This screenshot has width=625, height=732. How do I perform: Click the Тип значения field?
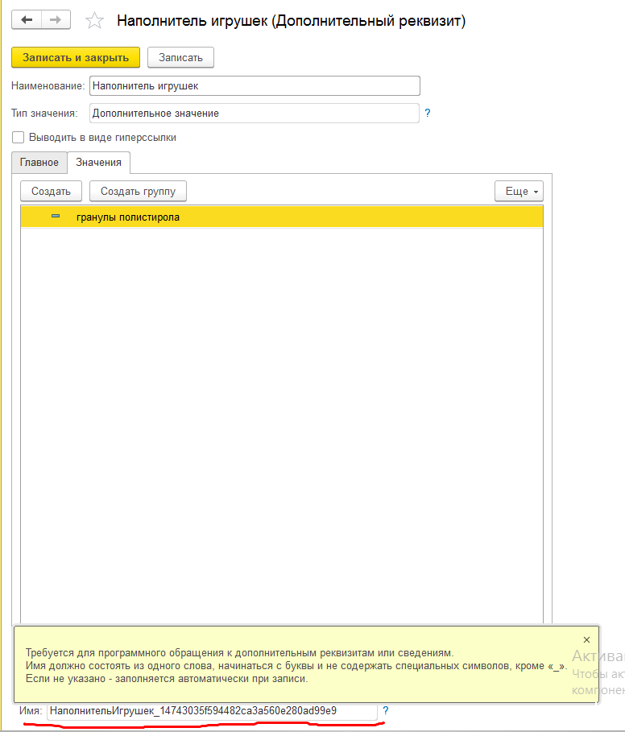[255, 113]
